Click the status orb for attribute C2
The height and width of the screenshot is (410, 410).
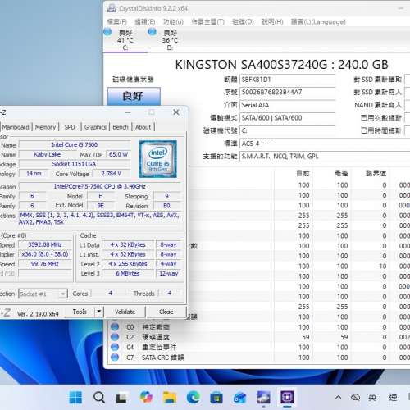(115, 337)
